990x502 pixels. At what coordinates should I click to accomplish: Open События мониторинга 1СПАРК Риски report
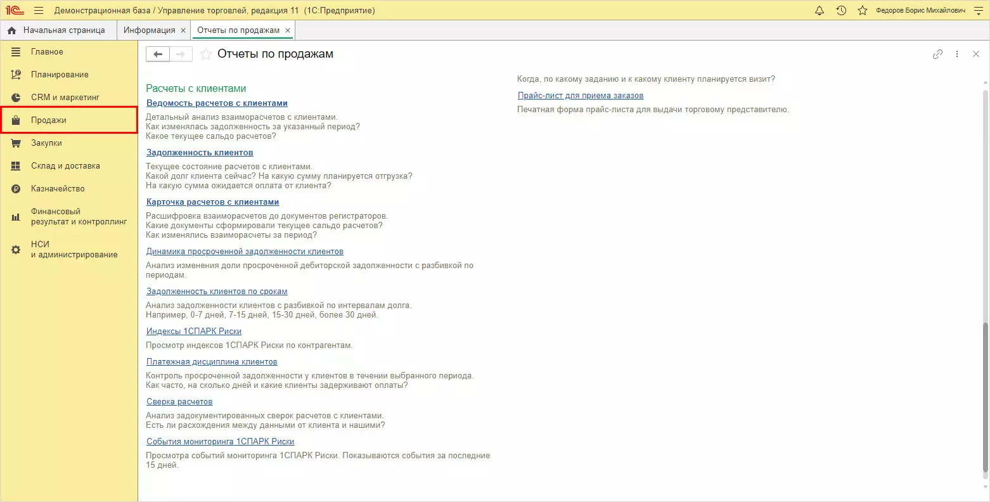tap(221, 442)
